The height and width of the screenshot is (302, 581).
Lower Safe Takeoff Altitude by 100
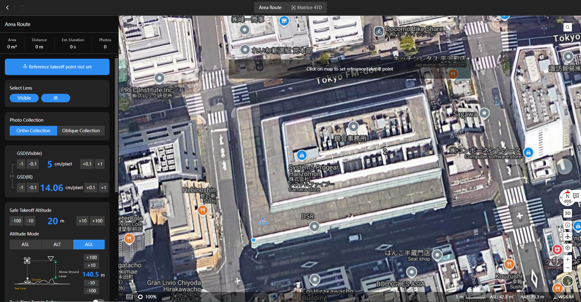(17, 221)
